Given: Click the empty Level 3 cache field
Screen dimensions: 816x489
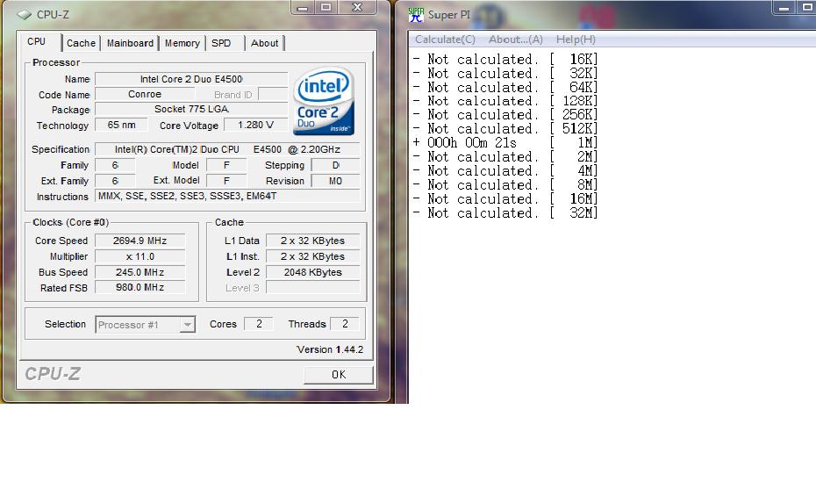Looking at the screenshot, I should click(x=312, y=287).
